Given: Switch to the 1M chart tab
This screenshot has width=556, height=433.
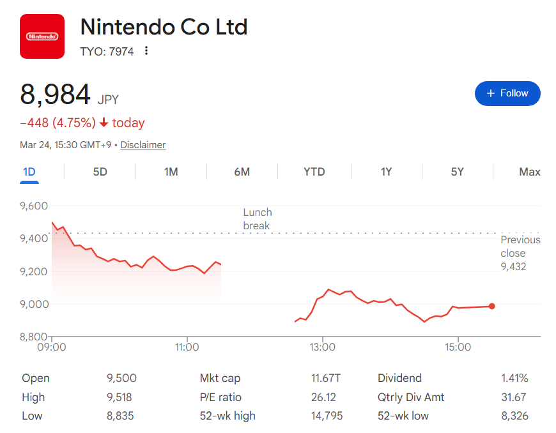Looking at the screenshot, I should pos(171,172).
